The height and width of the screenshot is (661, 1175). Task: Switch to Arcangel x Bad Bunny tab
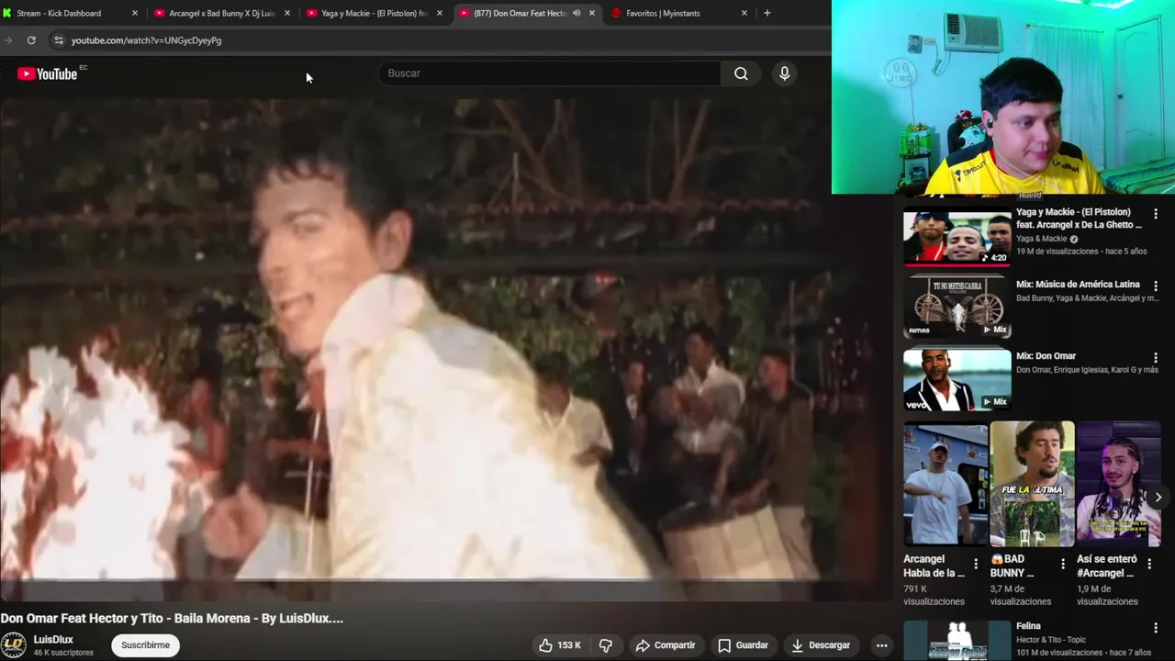click(x=221, y=13)
